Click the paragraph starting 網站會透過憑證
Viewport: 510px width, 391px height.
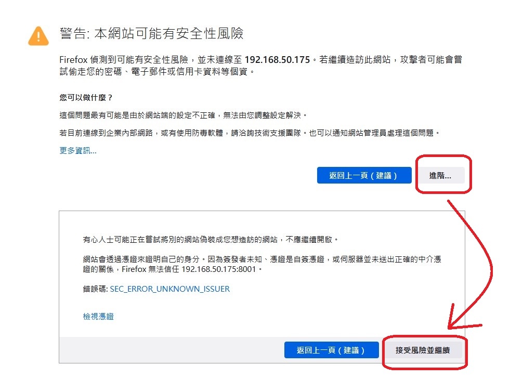click(x=262, y=264)
